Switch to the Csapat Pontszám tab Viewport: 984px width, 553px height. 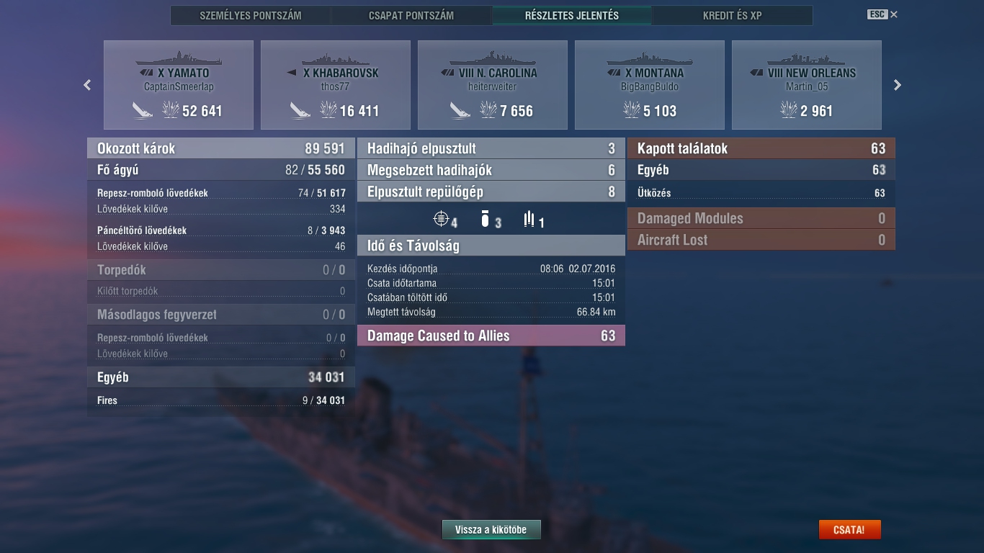[x=411, y=15]
